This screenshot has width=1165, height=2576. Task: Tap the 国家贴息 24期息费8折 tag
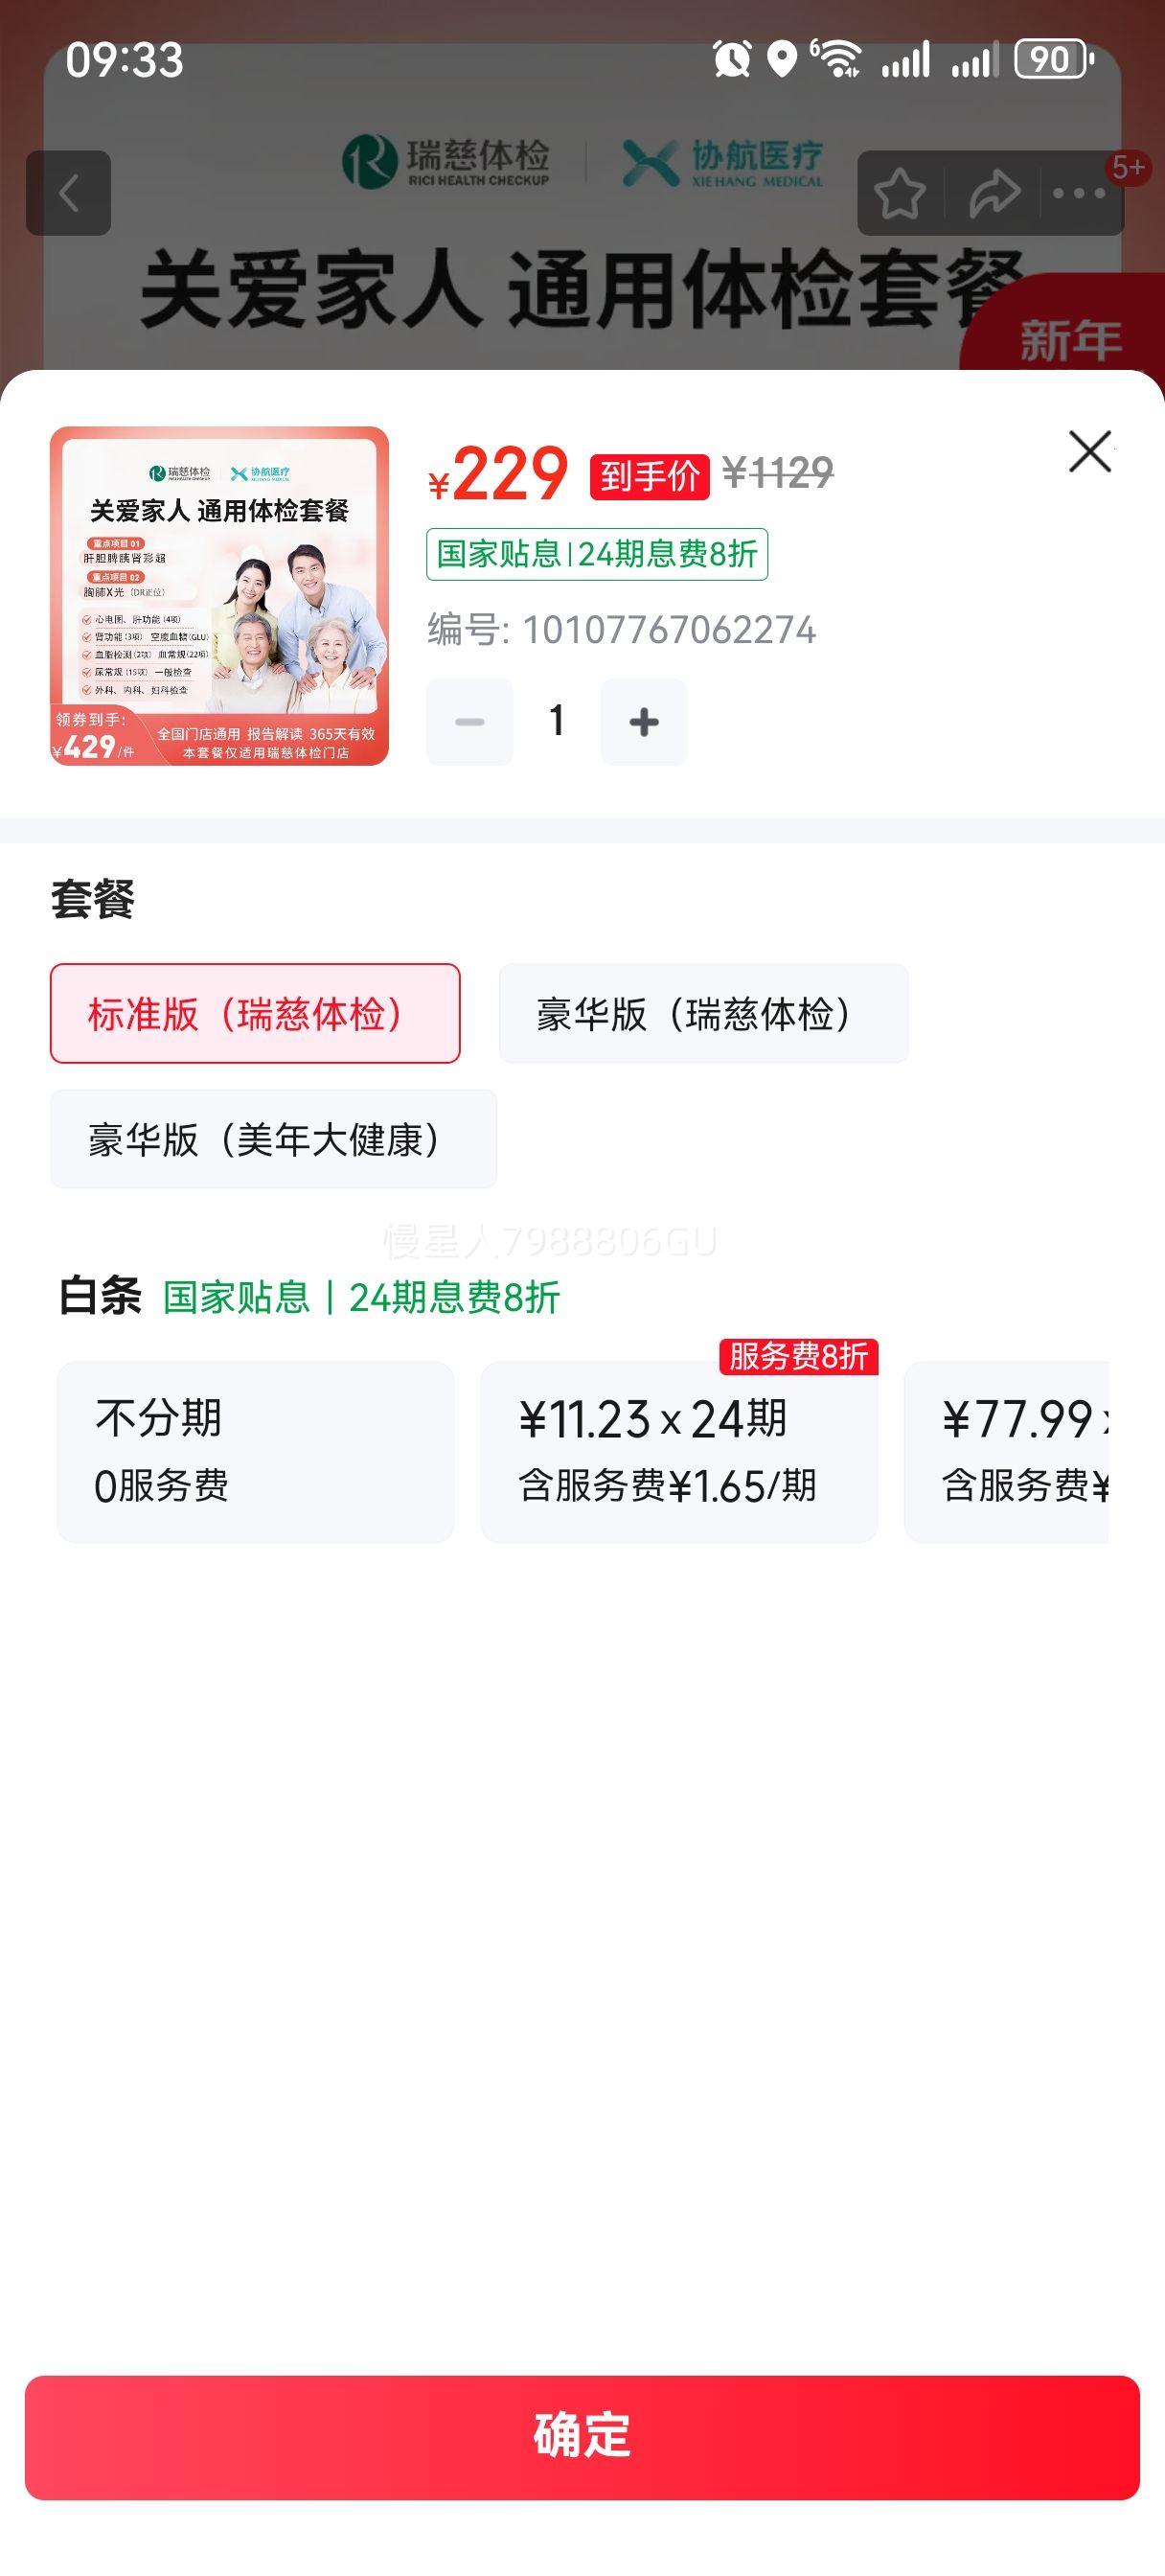(x=597, y=554)
